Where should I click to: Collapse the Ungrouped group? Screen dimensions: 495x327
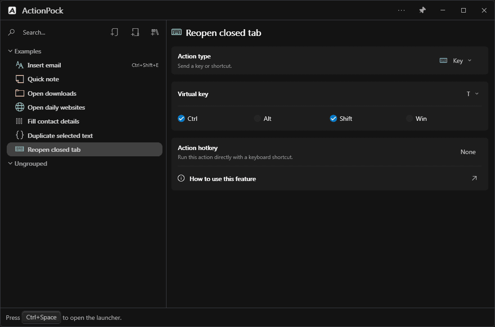coord(10,163)
